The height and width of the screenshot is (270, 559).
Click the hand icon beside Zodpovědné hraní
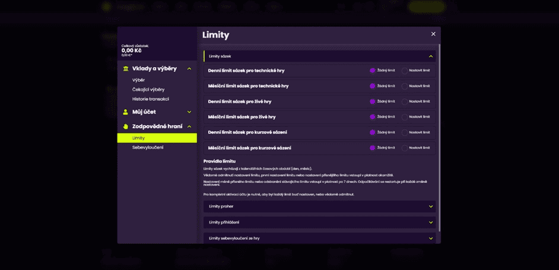tap(125, 126)
